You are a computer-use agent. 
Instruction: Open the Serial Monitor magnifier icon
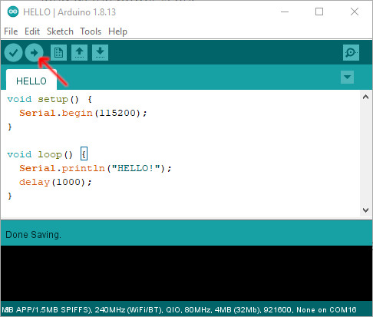(351, 53)
